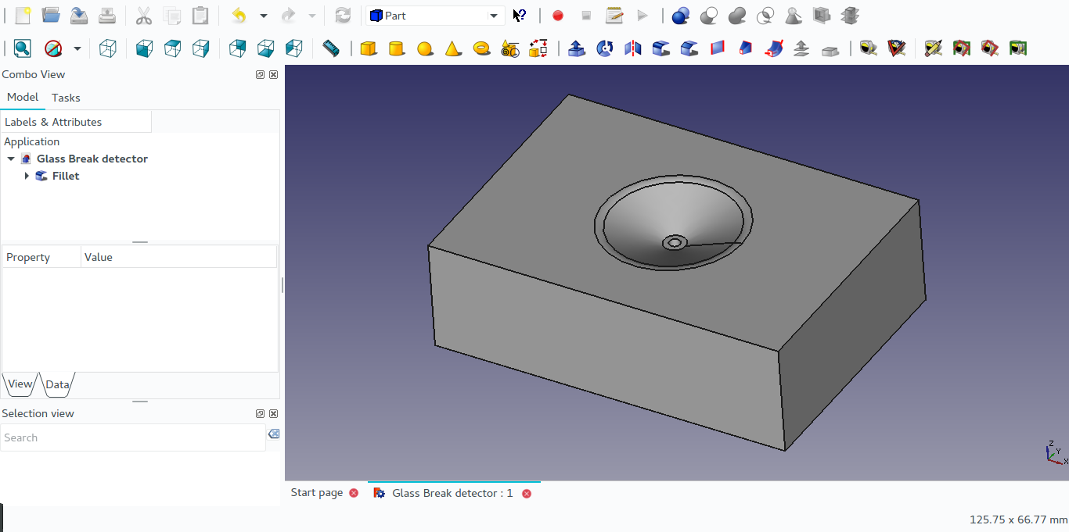
Task: Create a Torus primitive
Action: coord(482,48)
